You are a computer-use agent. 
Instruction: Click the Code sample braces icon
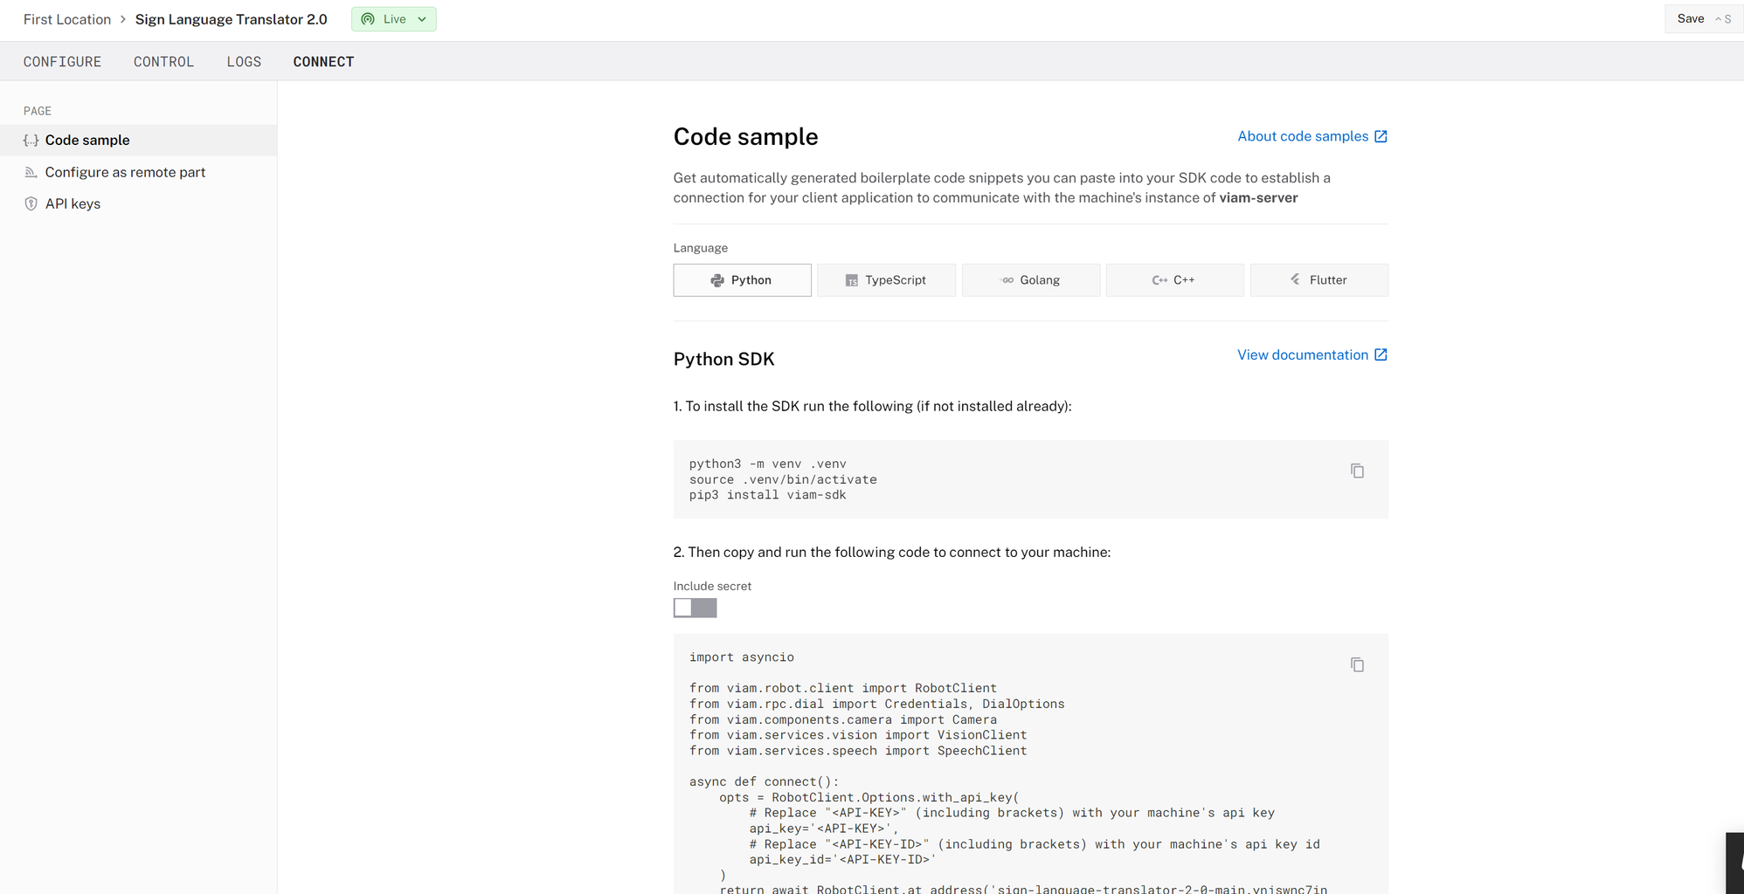tap(31, 141)
